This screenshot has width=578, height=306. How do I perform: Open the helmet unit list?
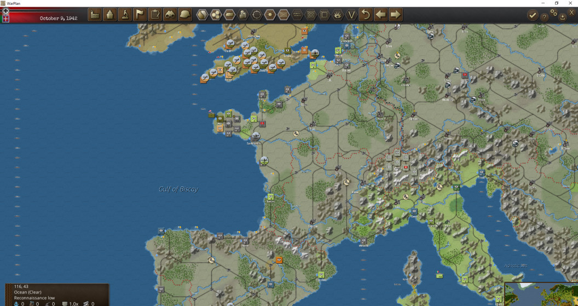point(185,15)
